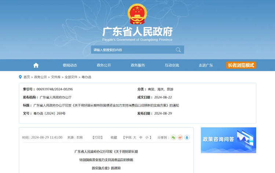Screen dimensions: 275x173
Task: Click the location pin breadcrumb icon
Action: coord(21,77)
